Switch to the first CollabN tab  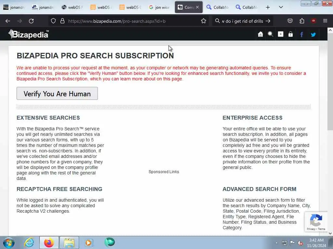218,7
